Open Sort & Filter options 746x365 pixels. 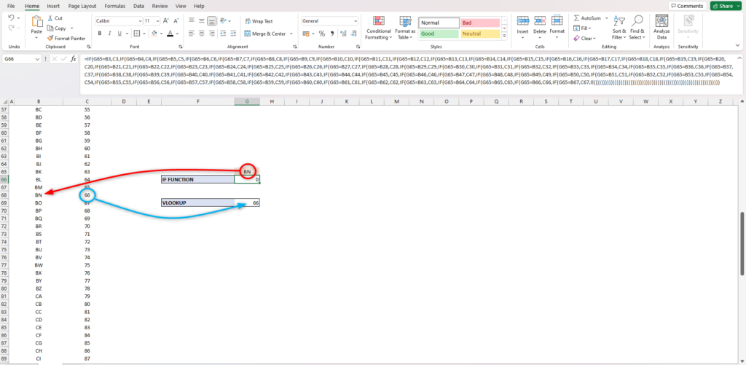pos(619,28)
